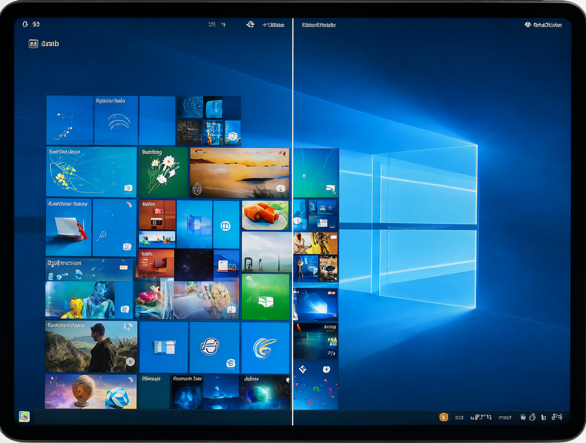
Task: Open the teal green tile in the right column
Action: pyautogui.click(x=316, y=173)
